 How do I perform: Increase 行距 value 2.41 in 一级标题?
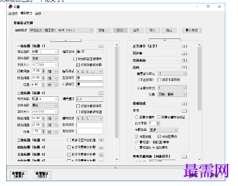44,84
